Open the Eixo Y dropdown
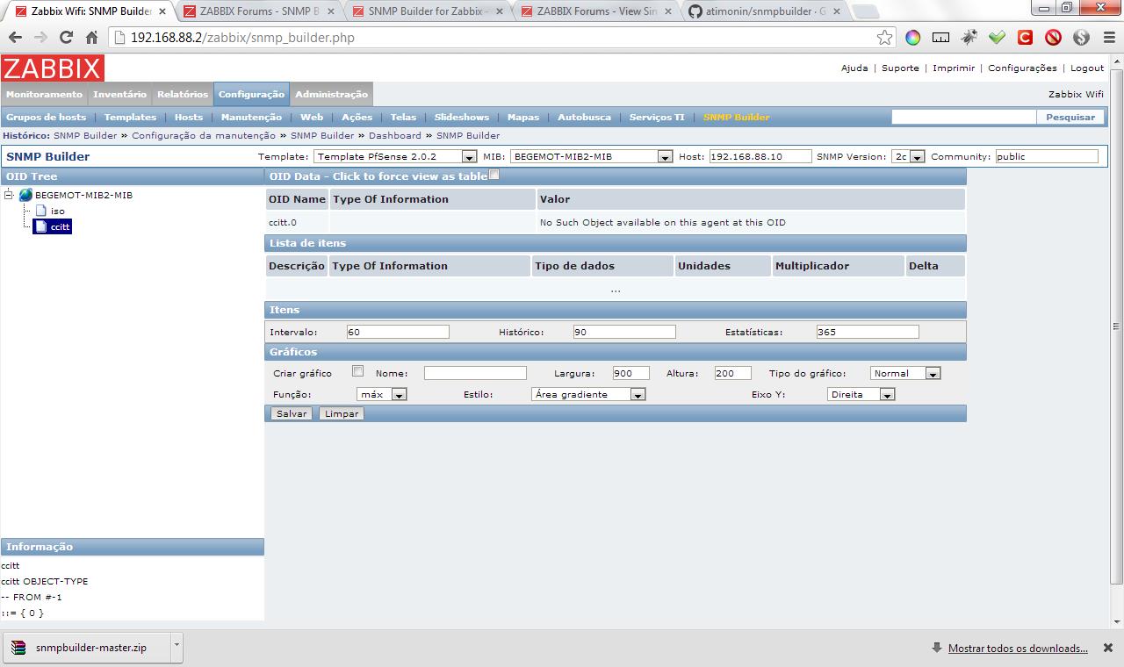Viewport: 1124px width, 667px height. click(x=861, y=394)
